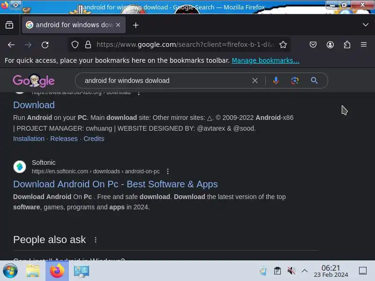Open the tracking protection shield icon
Screen dimensions: 375x281
click(75, 44)
